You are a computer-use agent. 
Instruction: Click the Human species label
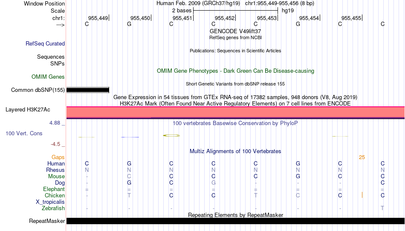pos(56,163)
